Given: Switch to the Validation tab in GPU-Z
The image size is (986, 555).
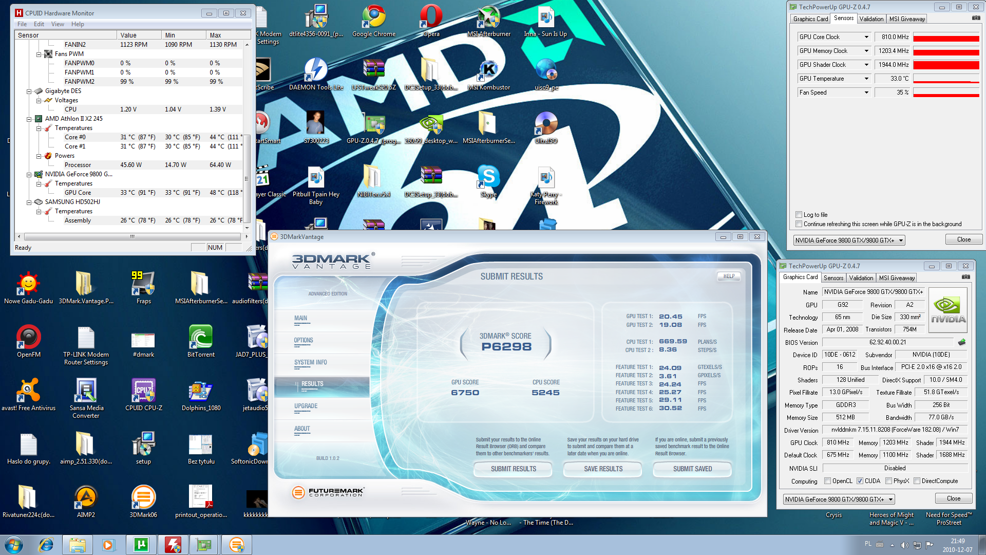Looking at the screenshot, I should (871, 19).
